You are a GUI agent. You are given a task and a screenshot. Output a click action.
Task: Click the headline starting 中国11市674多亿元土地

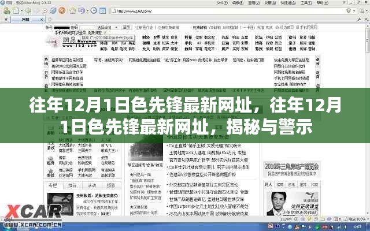pyautogui.click(x=209, y=207)
